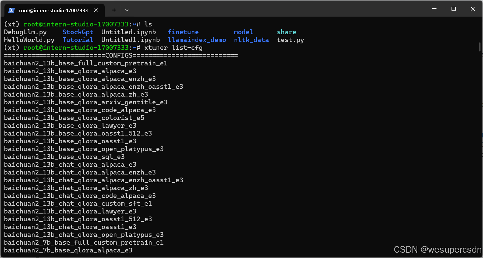
Task: Click the PowerShell icon on the terminal tab
Action: tap(11, 10)
